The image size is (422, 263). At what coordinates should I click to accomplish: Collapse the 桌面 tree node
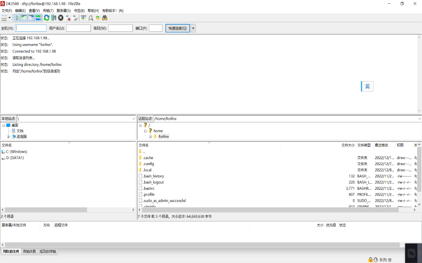[x=3, y=125]
